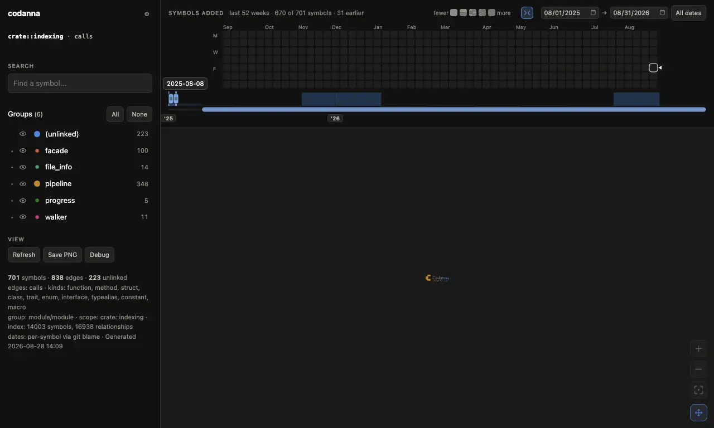This screenshot has height=428, width=714.
Task: Expand the file_info group arrow
Action: (x=12, y=168)
